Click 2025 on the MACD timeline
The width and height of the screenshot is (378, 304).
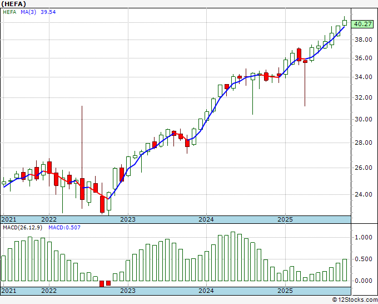(285, 291)
